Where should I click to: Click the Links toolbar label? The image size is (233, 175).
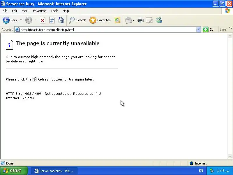[223, 29]
